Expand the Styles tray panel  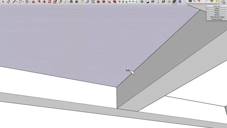tap(217, 13)
